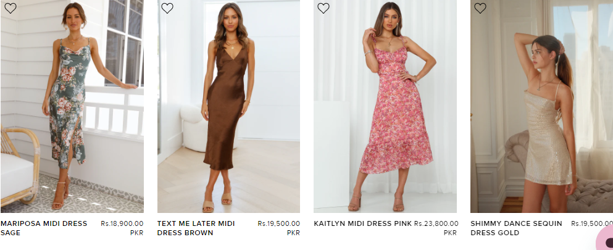Open Mariposa Midi Dress Sage product photo
This screenshot has width=613, height=250.
72,111
